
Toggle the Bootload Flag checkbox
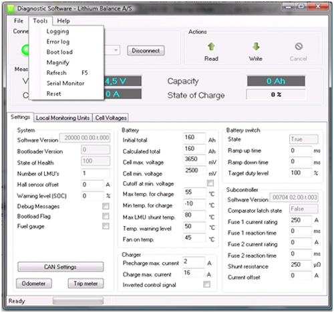tap(106, 216)
